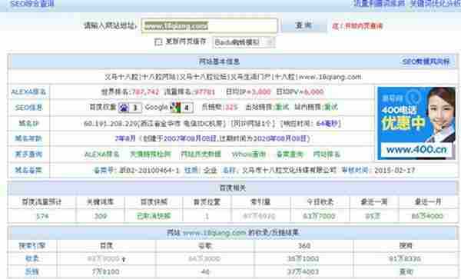
Task: Toggle the 更新网页缓存 checkbox
Action: (158, 42)
